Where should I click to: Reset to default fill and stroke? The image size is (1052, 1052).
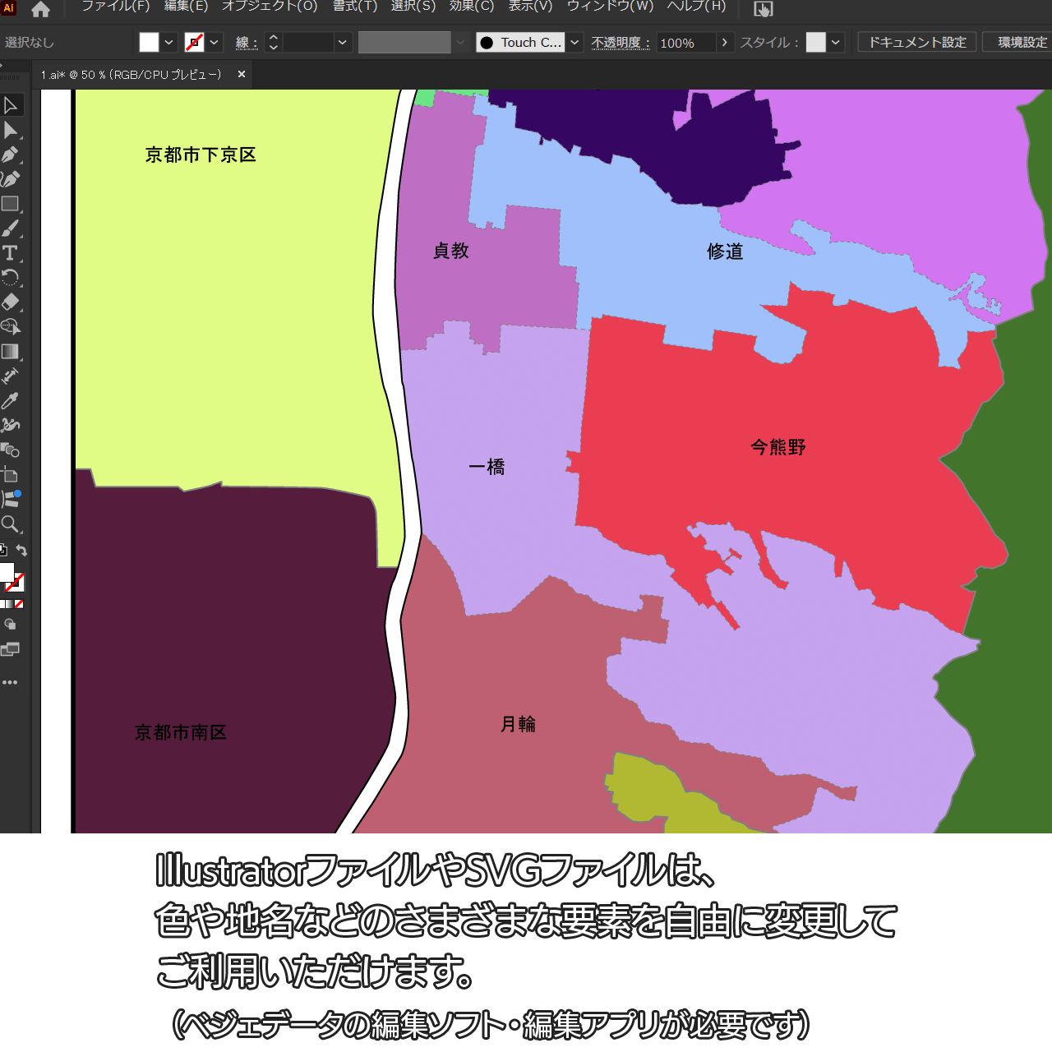click(x=3, y=551)
